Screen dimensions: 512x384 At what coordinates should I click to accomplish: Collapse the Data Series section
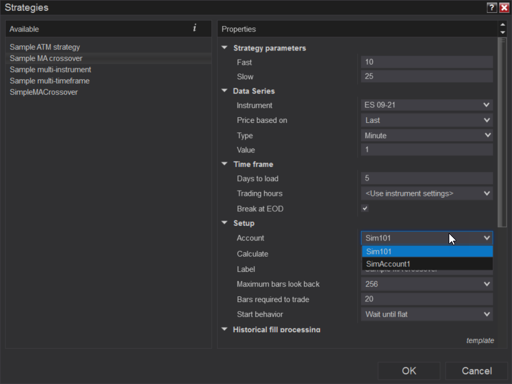(x=224, y=91)
